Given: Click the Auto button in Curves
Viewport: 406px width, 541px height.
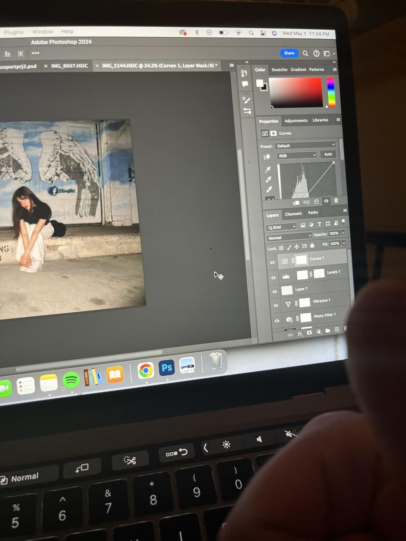Looking at the screenshot, I should (x=328, y=154).
